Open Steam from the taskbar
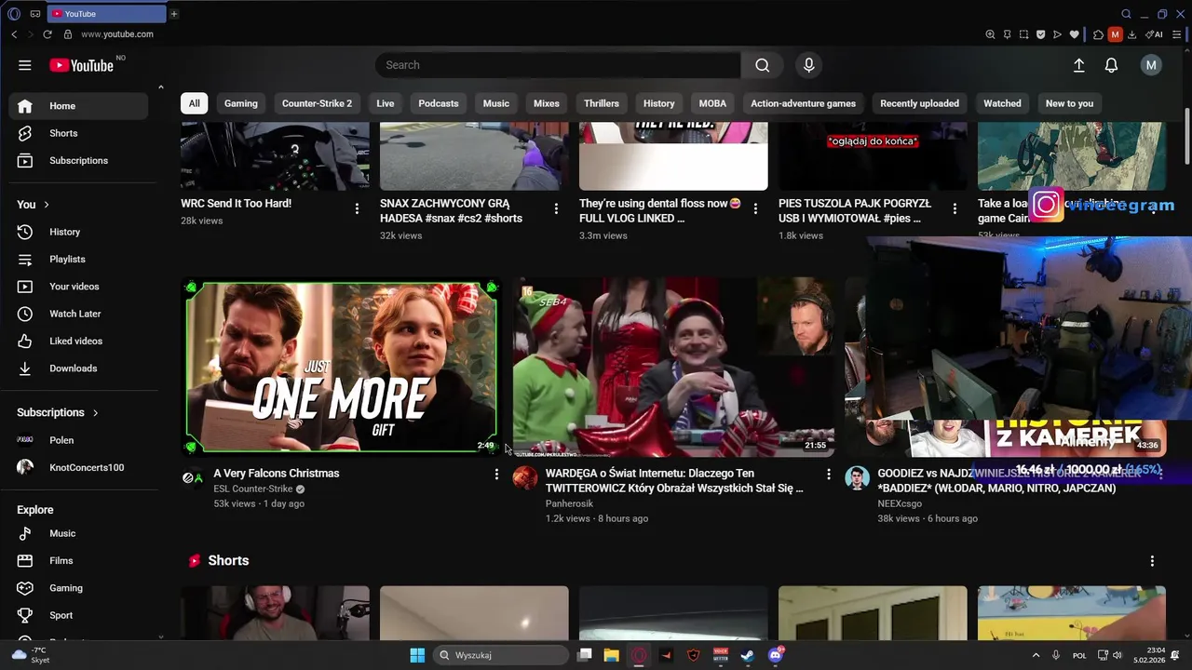 [x=747, y=655]
